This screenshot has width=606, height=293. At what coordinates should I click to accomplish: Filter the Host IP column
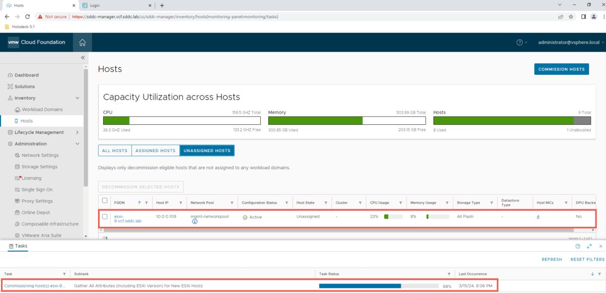[180, 203]
